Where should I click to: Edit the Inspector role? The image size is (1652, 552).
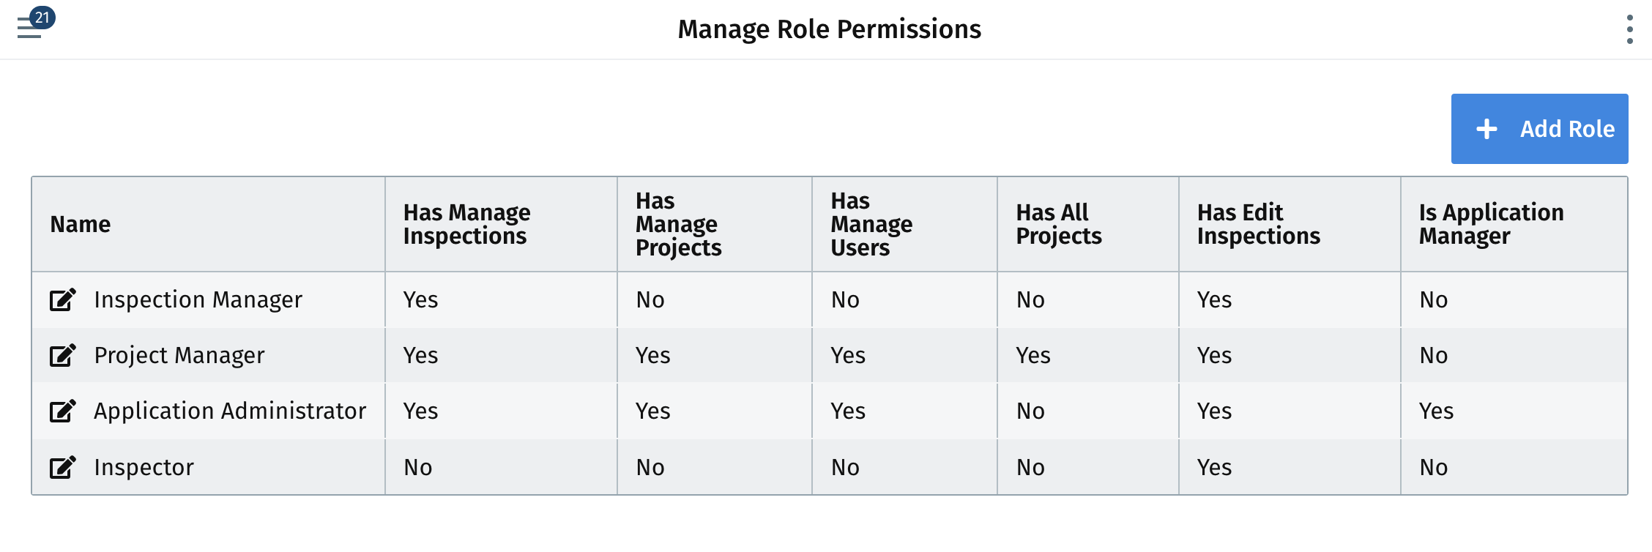[63, 467]
